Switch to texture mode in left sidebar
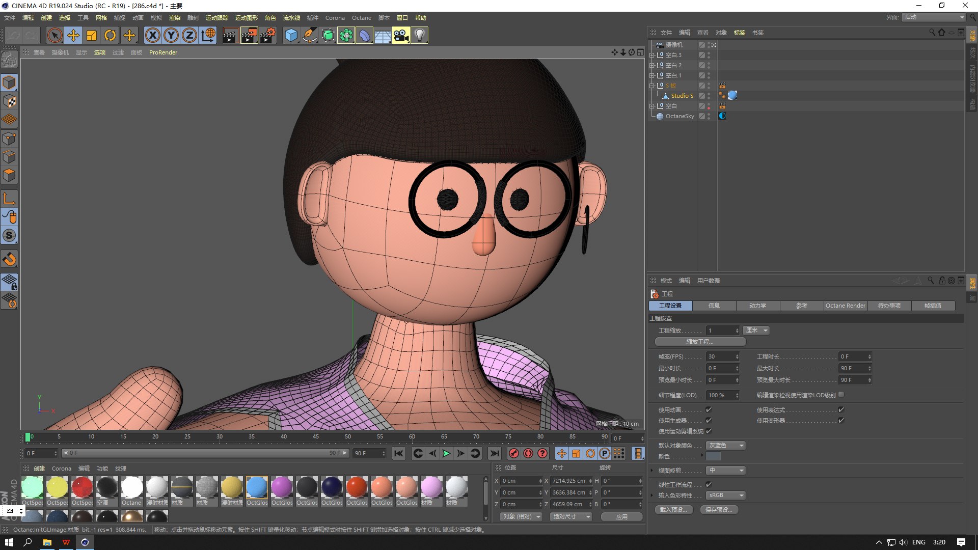This screenshot has height=550, width=978. (10, 101)
